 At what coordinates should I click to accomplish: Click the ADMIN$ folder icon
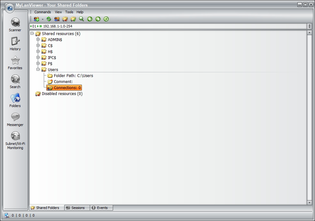[x=44, y=40]
